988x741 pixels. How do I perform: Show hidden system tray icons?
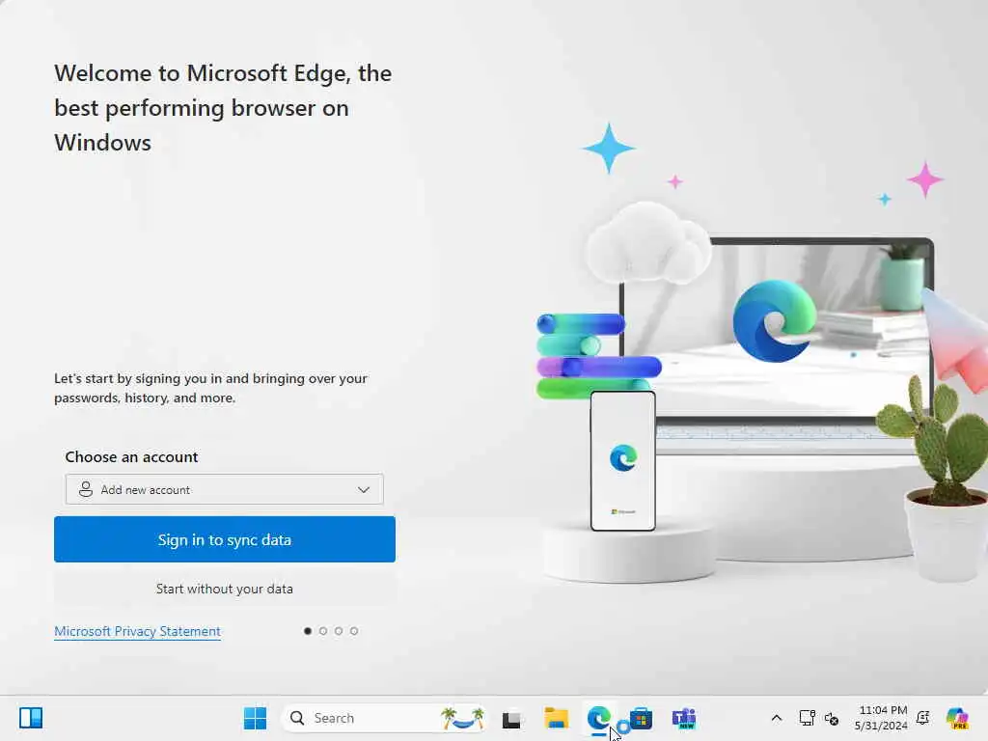[777, 718]
